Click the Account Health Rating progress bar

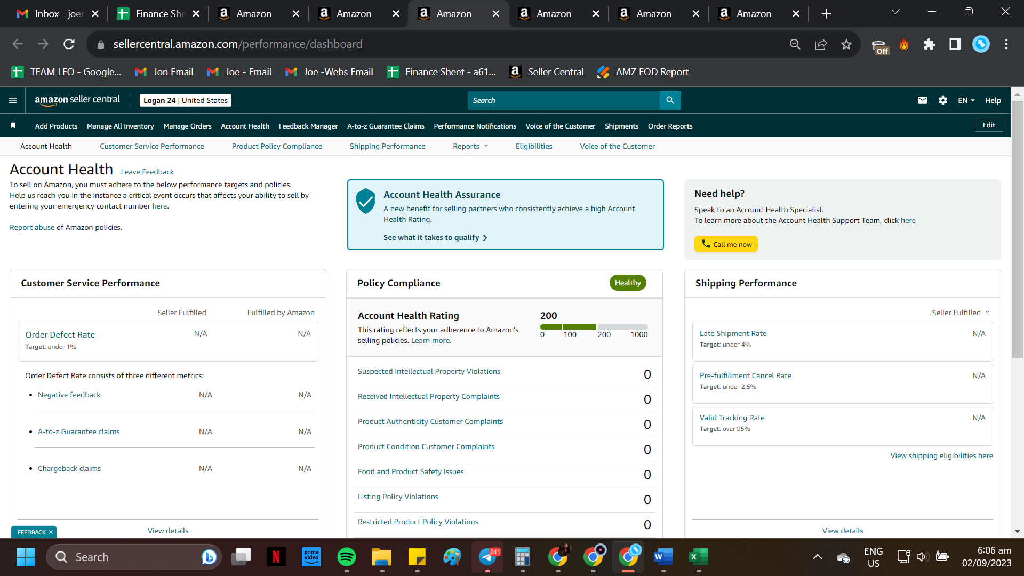click(594, 327)
